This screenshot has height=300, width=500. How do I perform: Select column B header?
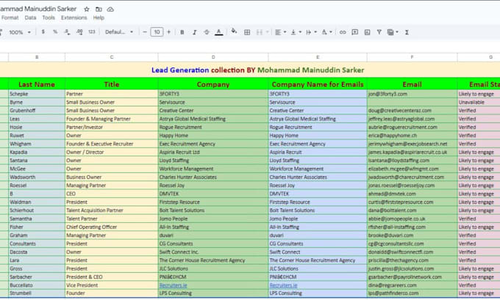coord(37,57)
